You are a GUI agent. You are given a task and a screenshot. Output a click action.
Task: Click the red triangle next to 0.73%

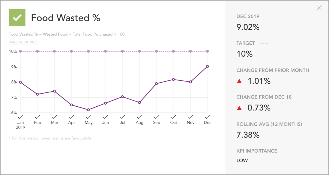pyautogui.click(x=240, y=107)
